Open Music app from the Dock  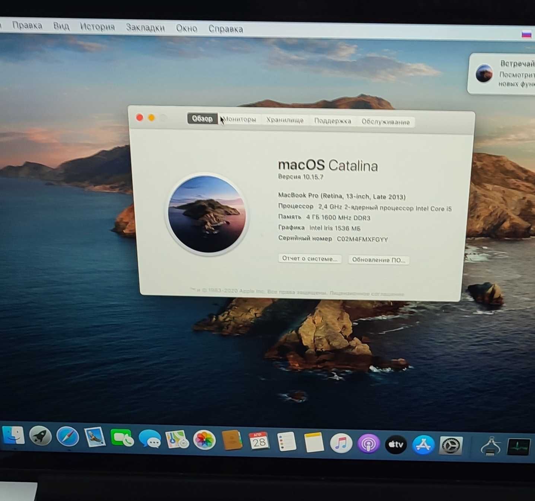pyautogui.click(x=341, y=444)
